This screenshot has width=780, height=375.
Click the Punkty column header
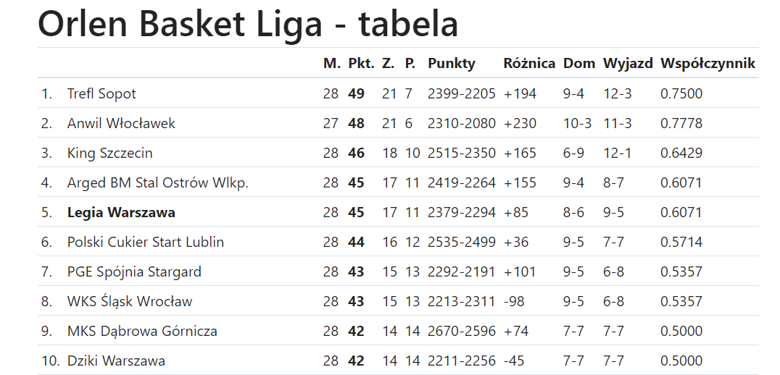(x=451, y=64)
